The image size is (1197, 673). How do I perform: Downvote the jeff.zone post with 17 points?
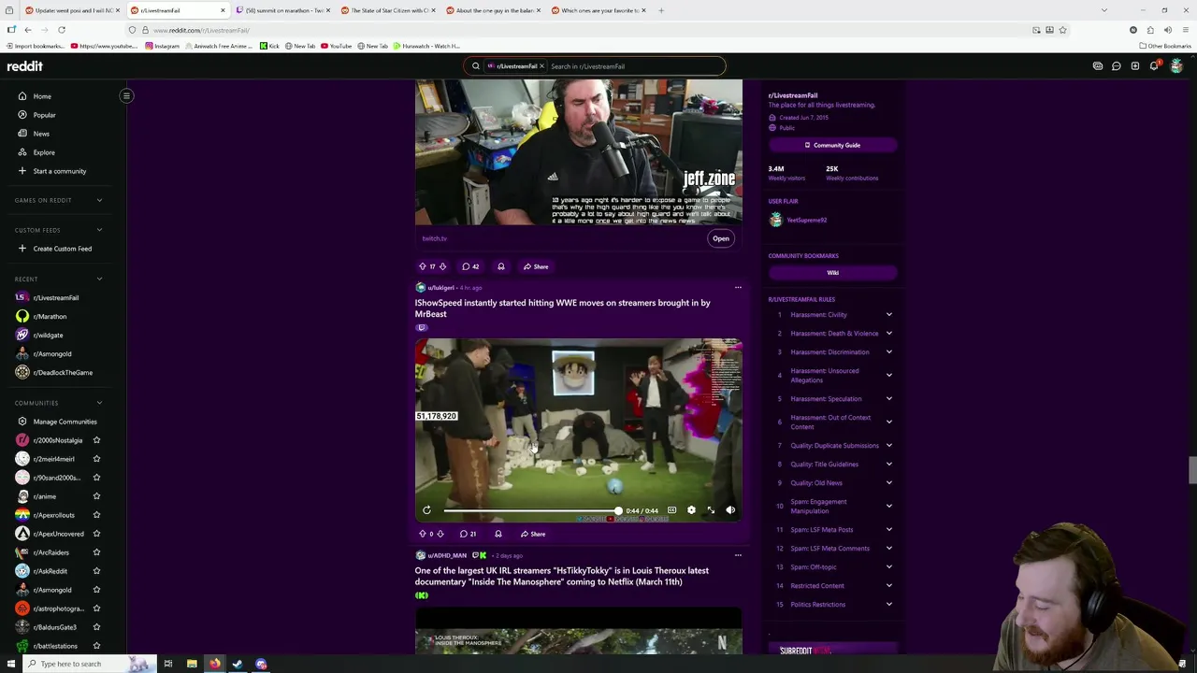(442, 266)
